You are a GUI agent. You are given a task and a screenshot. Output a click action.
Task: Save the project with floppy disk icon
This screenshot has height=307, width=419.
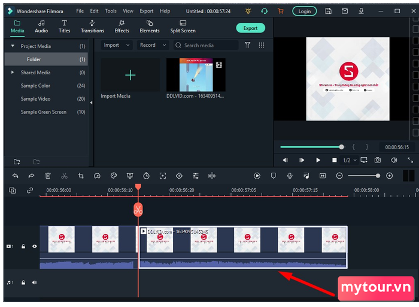(x=329, y=11)
